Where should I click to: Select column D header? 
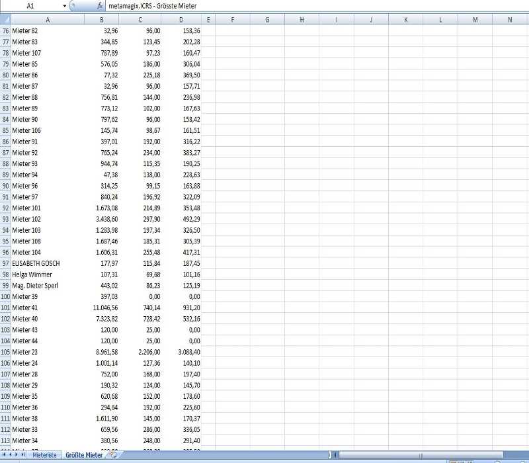pyautogui.click(x=181, y=20)
